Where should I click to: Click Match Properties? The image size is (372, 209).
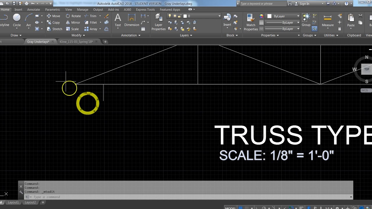tap(251, 22)
